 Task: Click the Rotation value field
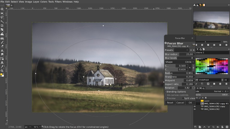click(184, 88)
